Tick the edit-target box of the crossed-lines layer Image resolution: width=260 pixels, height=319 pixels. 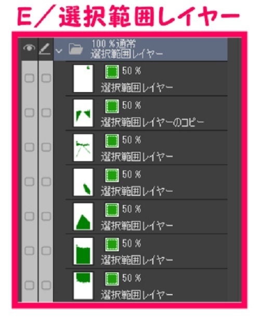click(46, 147)
